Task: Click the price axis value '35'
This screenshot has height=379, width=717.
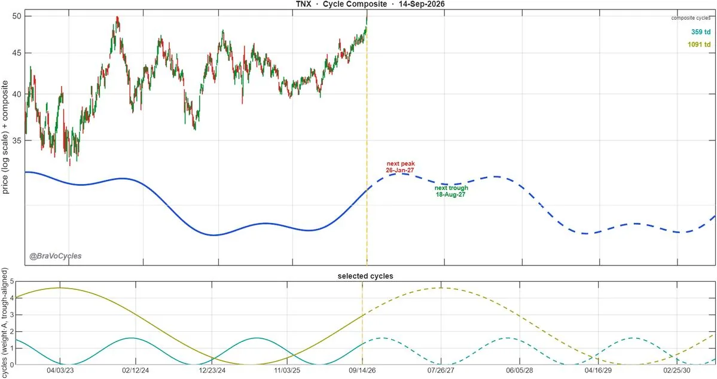Action: coord(17,140)
